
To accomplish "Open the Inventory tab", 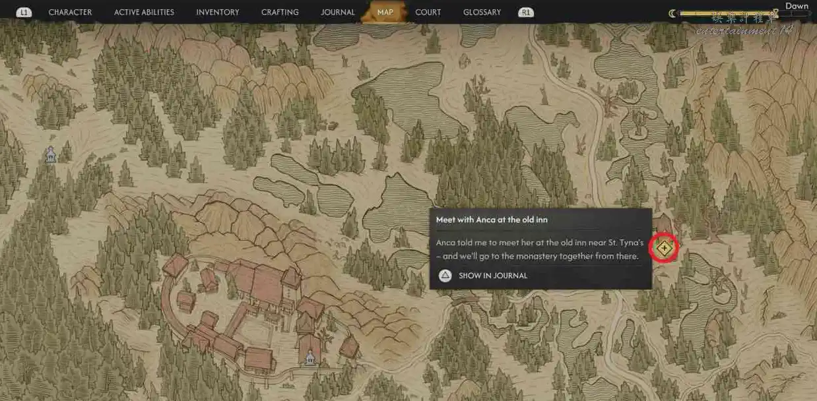I will 218,12.
